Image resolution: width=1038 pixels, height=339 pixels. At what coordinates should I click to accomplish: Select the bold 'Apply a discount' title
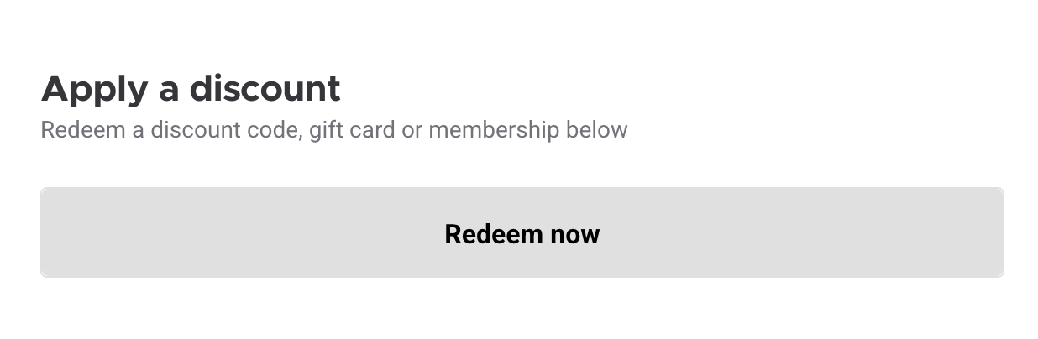point(191,89)
